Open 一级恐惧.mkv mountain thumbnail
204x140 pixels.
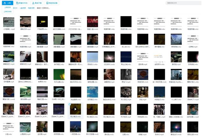click(x=76, y=127)
